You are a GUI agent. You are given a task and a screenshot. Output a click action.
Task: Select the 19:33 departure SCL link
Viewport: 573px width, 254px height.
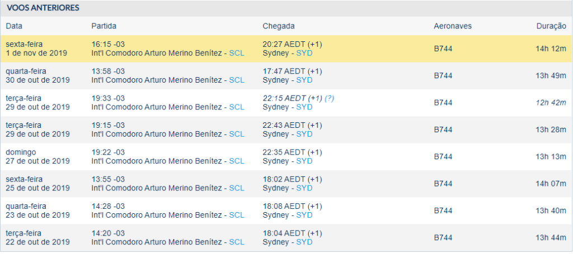tap(237, 107)
